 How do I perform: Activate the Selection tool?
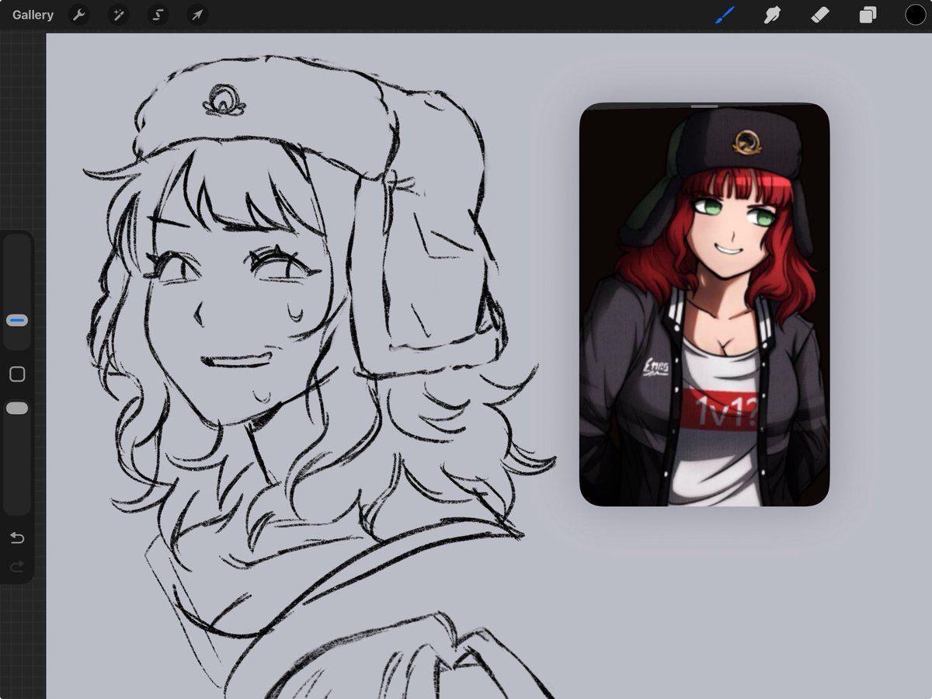click(158, 14)
